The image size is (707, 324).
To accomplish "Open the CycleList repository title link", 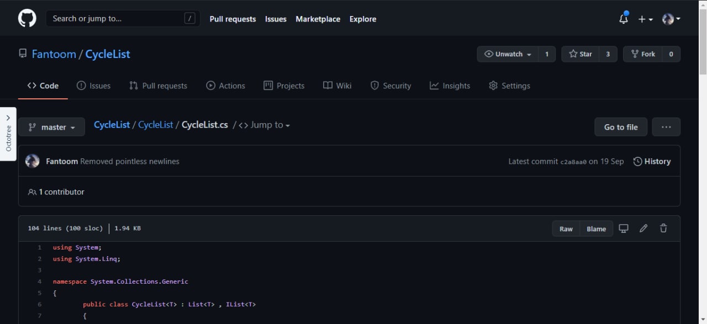I will 108,54.
